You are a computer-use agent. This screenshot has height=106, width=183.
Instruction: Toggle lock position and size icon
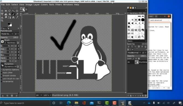pyautogui.click(x=136, y=59)
